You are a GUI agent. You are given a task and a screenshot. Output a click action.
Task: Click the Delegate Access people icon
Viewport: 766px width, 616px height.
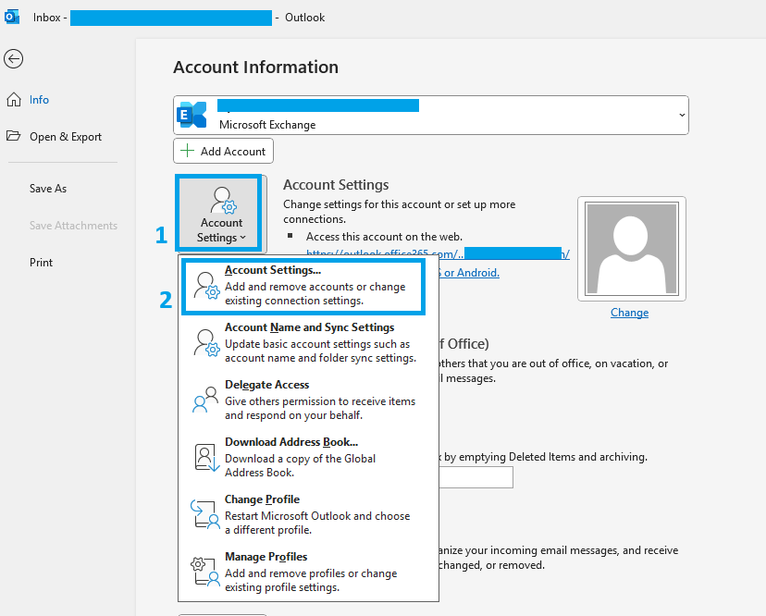point(205,400)
